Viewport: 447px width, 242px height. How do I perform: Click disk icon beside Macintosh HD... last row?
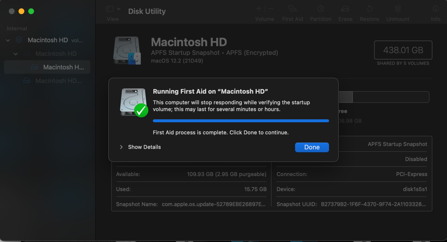click(27, 81)
